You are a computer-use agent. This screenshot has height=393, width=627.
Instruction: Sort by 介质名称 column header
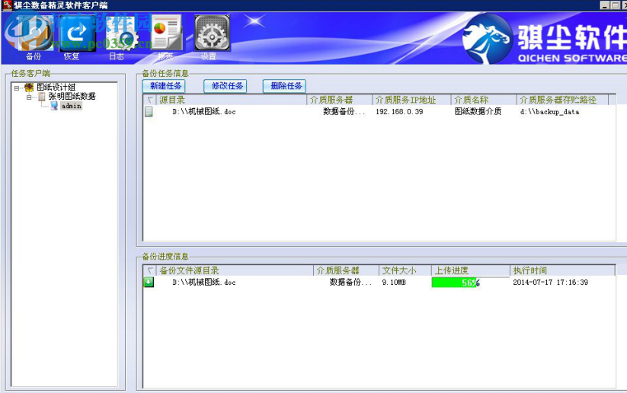tap(483, 100)
